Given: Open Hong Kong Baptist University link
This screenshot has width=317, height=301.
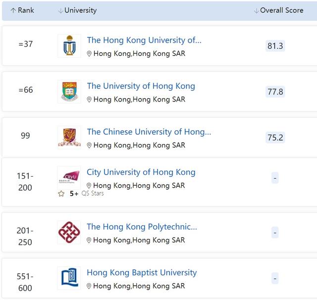Looking at the screenshot, I should [142, 272].
